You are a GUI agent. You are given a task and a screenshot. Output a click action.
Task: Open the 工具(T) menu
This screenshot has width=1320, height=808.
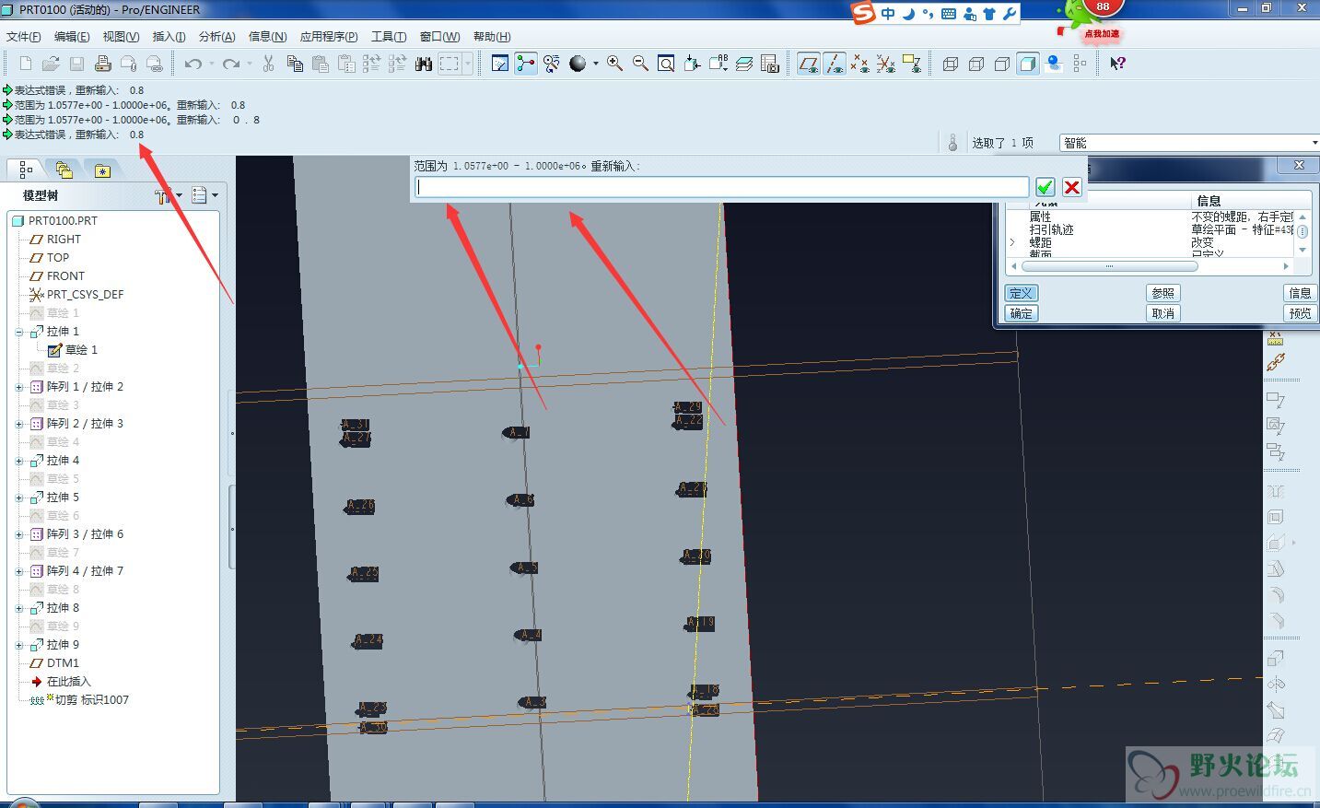pos(389,37)
